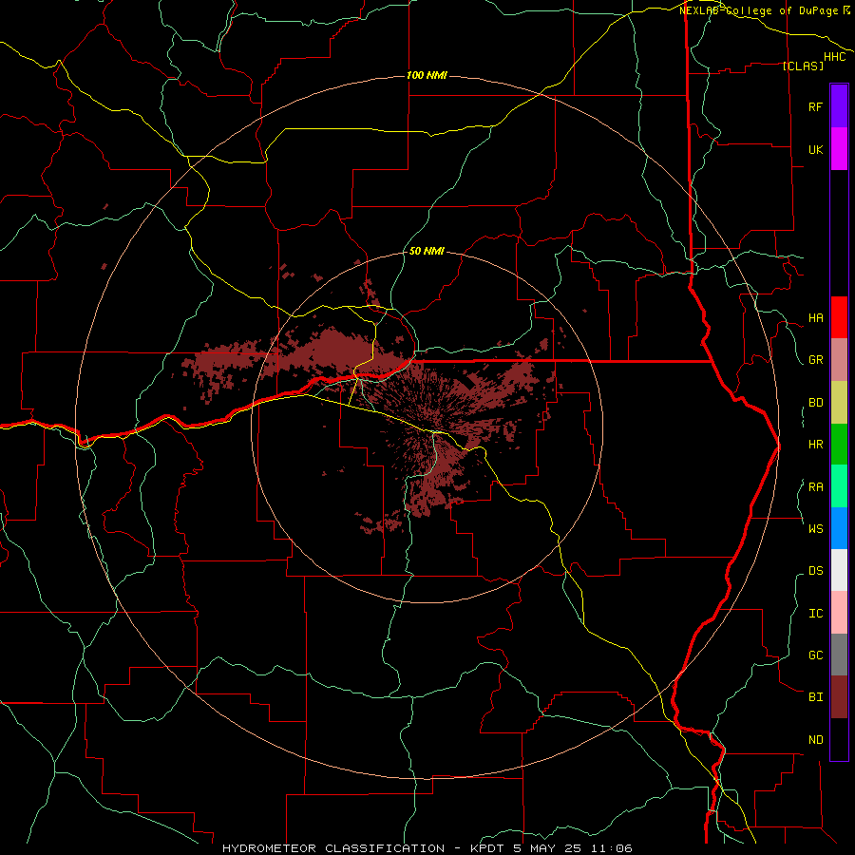Click the '[CLAS]' units label
Image resolution: width=855 pixels, height=855 pixels.
[803, 66]
